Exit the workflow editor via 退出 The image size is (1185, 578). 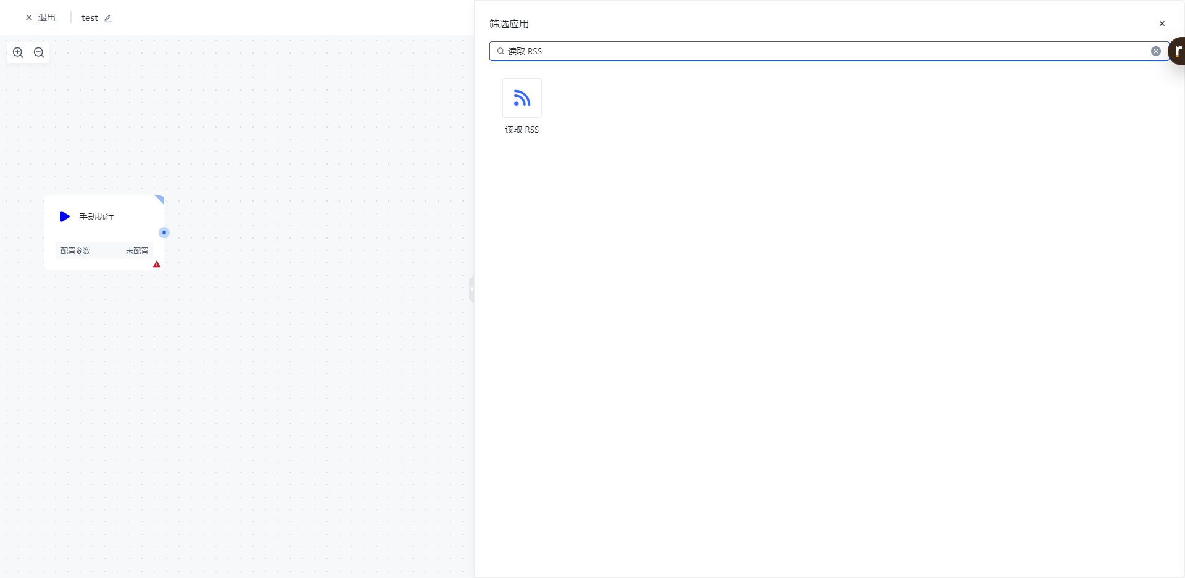click(x=41, y=18)
